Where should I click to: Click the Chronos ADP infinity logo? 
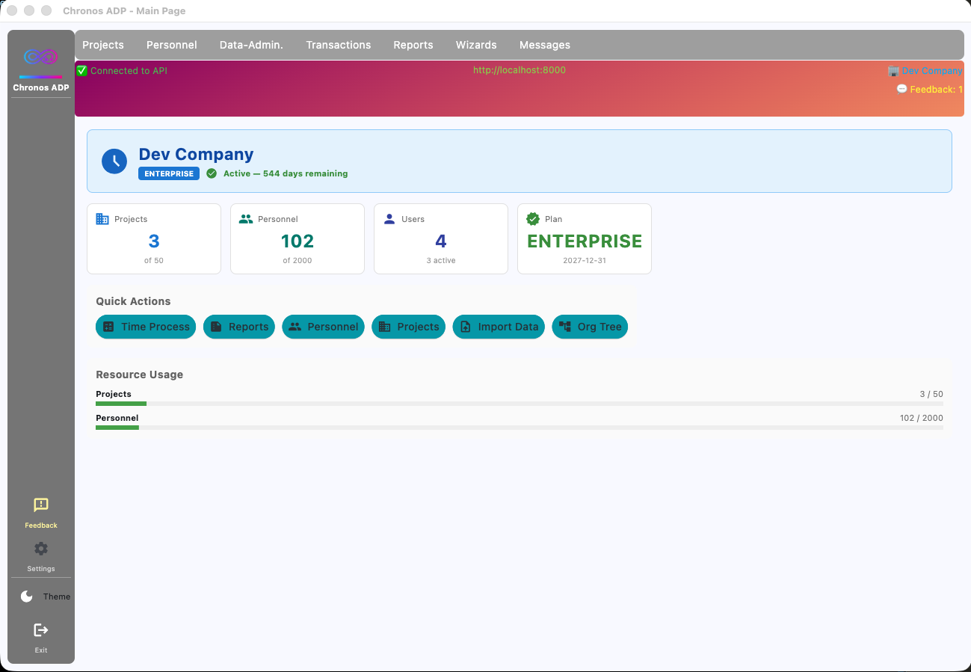click(41, 57)
